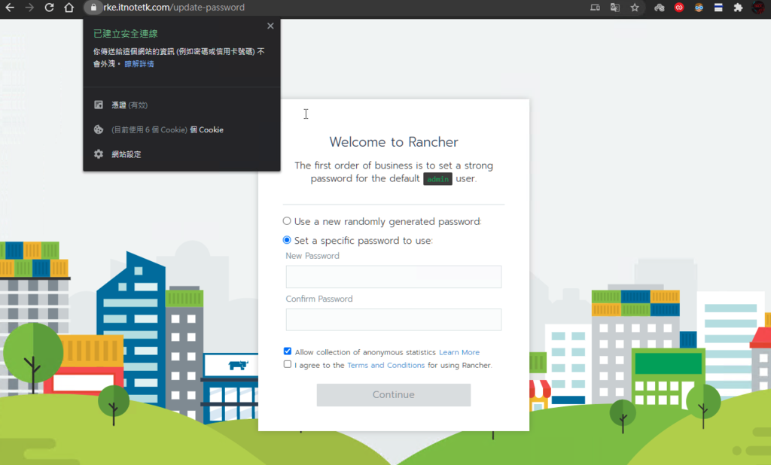
Task: Open the red circular extension icon
Action: click(679, 8)
